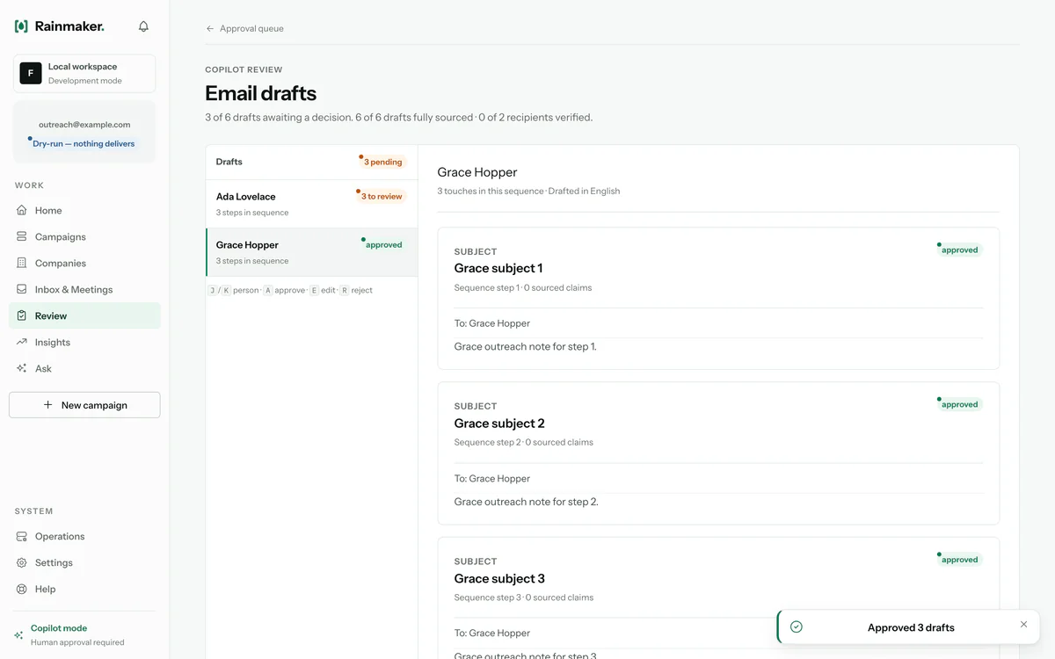Select the Review menu item
The width and height of the screenshot is (1055, 659).
[84, 315]
